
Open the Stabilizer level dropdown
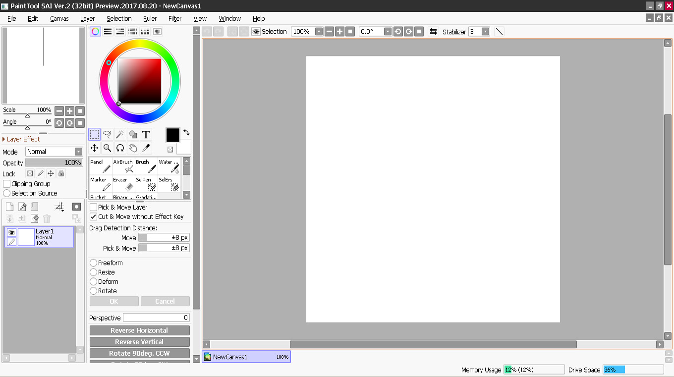click(x=486, y=32)
